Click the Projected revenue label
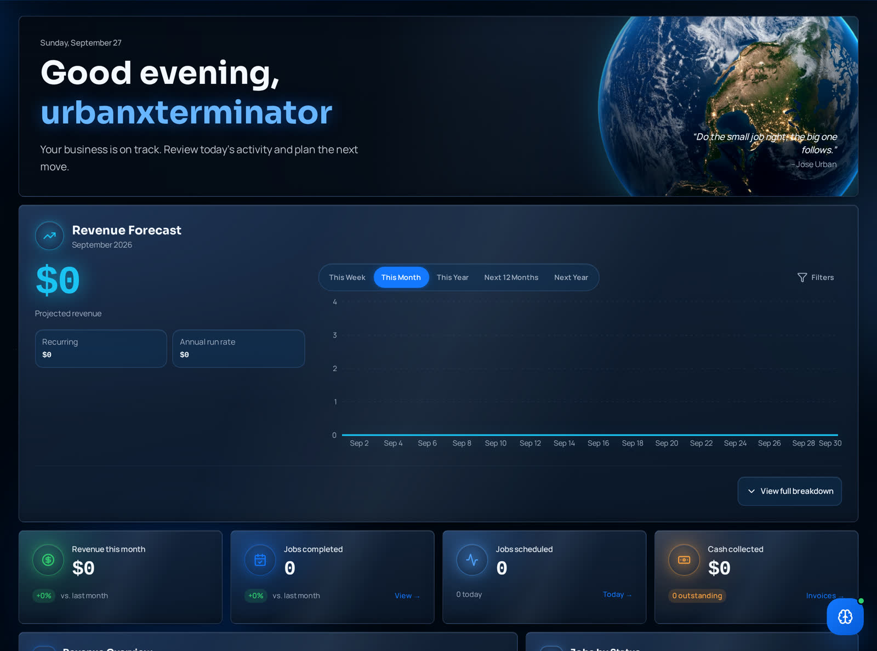 click(68, 313)
